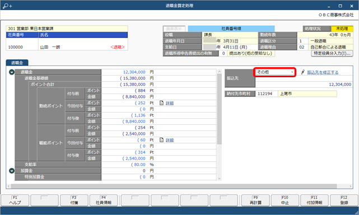Click the search-plus icon in title bar
The width and height of the screenshot is (359, 215).
point(7,6)
